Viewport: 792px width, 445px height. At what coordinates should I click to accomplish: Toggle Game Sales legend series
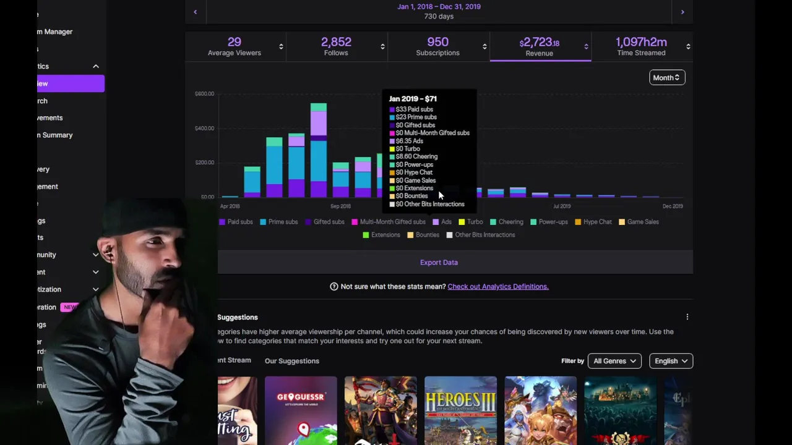click(639, 222)
